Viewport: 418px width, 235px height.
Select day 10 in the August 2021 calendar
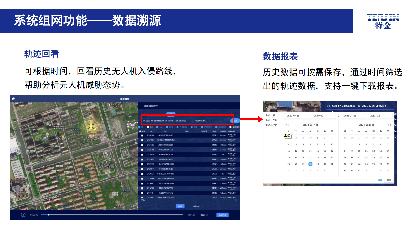click(359, 151)
